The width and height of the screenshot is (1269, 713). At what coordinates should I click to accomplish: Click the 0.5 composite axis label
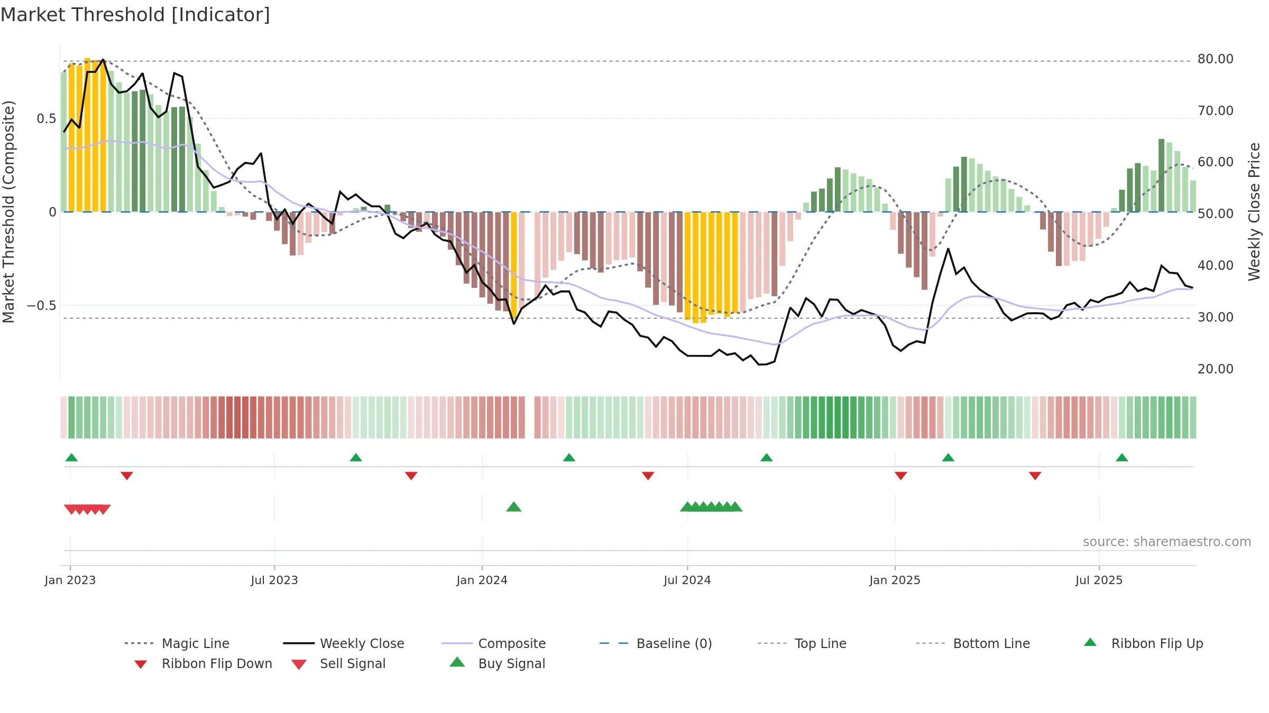pyautogui.click(x=47, y=119)
